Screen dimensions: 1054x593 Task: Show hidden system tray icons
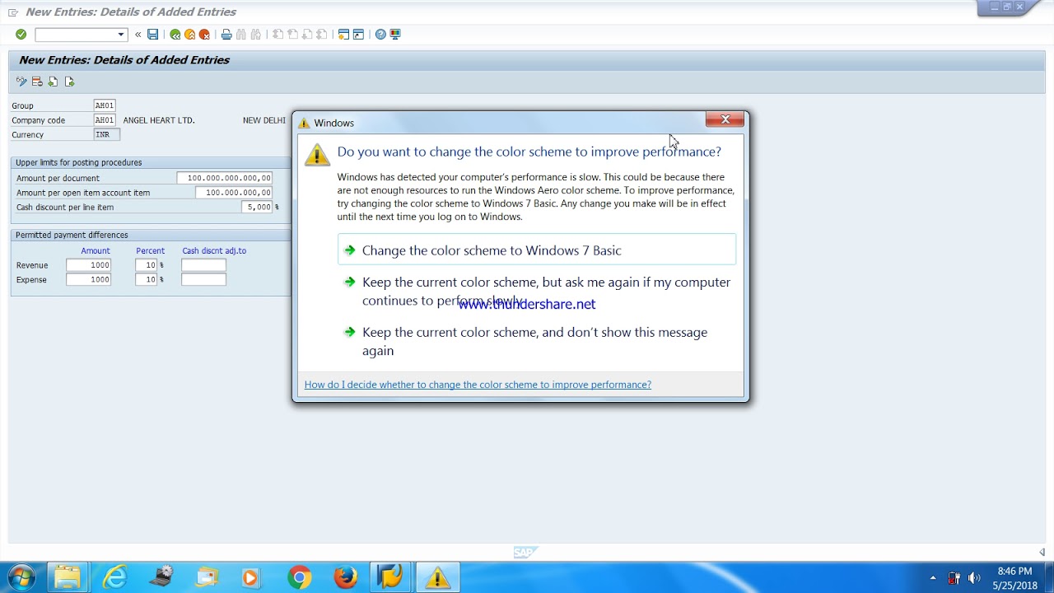(933, 578)
